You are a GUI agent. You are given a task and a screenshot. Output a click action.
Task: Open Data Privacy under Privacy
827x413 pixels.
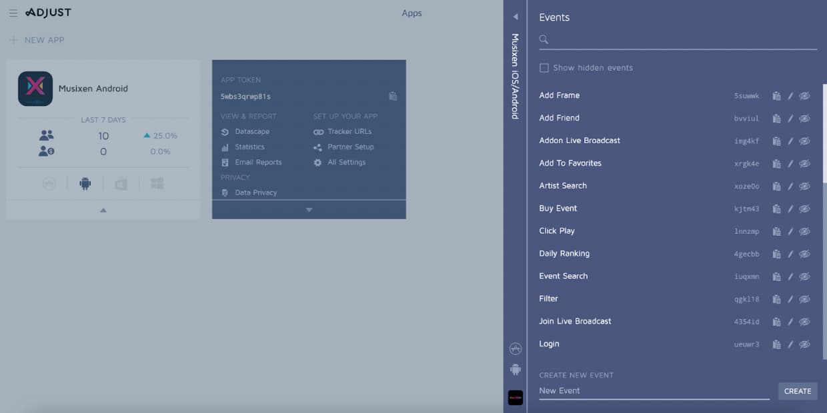(x=249, y=193)
